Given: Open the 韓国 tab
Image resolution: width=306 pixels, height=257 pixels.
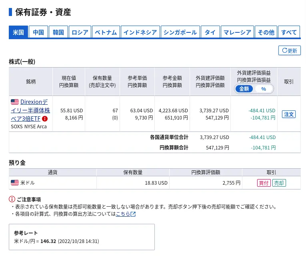Looking at the screenshot, I should (58, 32).
